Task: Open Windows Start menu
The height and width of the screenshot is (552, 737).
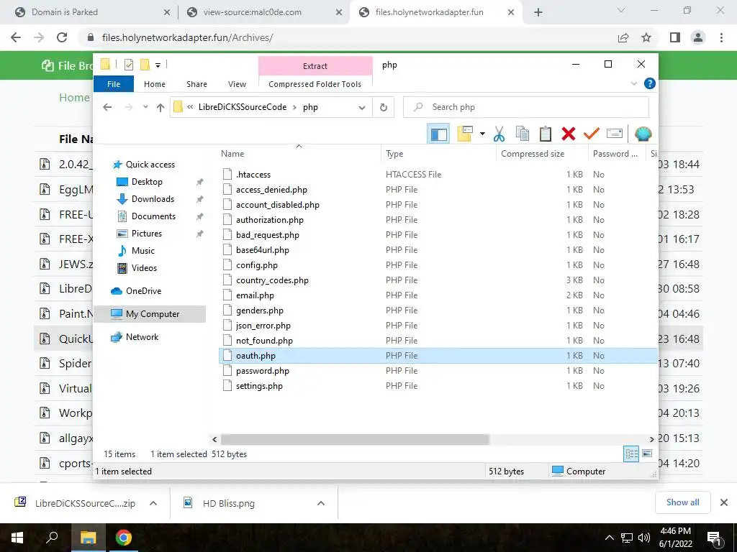Action: (17, 538)
